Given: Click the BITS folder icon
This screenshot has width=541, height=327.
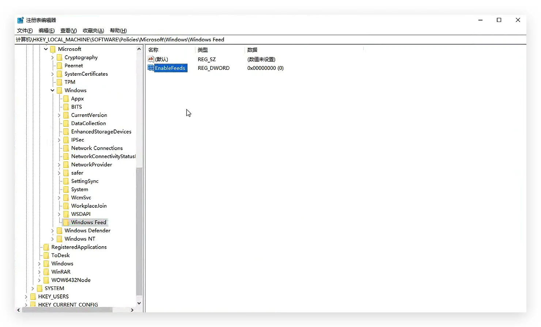Looking at the screenshot, I should (66, 107).
